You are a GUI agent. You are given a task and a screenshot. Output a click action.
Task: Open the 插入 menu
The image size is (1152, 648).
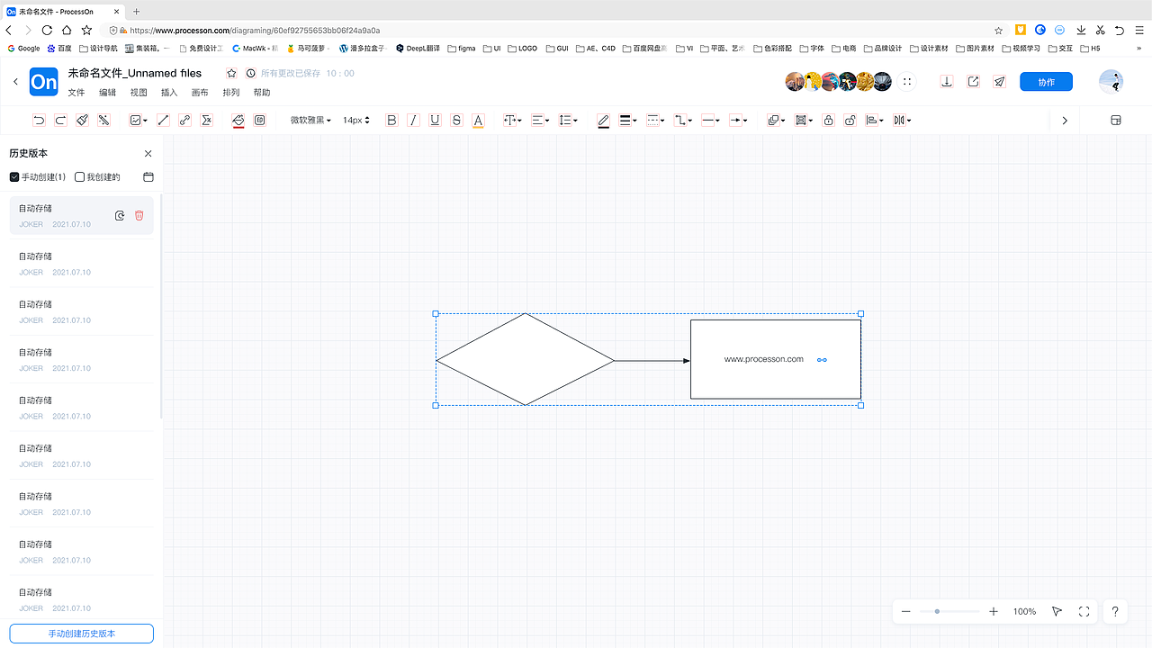coord(169,93)
